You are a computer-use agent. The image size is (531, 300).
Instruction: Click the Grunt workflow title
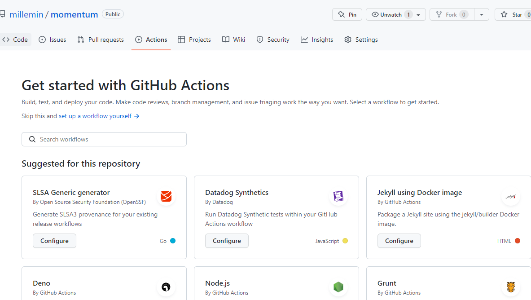387,283
